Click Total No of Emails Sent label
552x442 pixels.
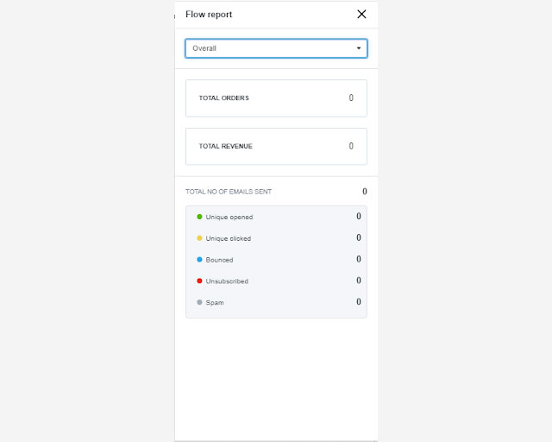(229, 192)
